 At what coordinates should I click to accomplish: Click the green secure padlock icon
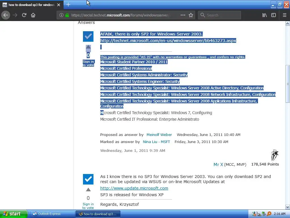[x=67, y=15]
